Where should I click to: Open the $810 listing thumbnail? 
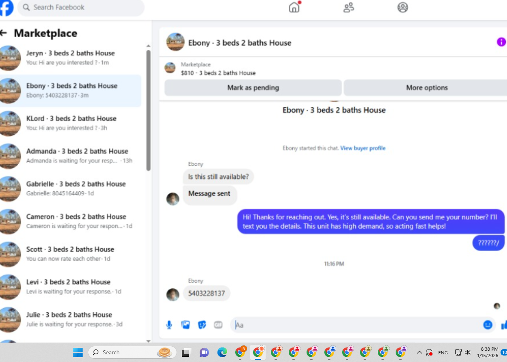click(170, 68)
